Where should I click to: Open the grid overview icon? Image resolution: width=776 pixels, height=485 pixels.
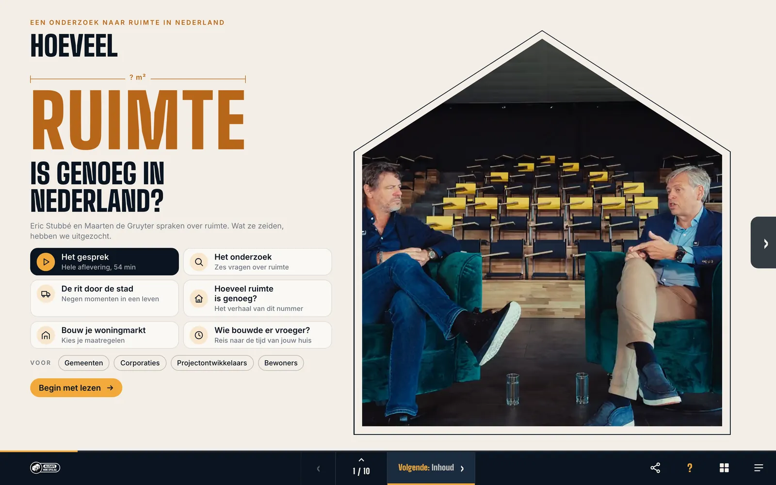pos(724,468)
